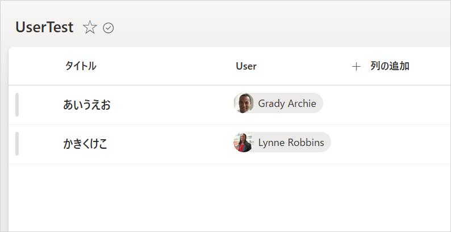Click Lynne Robbins' profile photo
The height and width of the screenshot is (232, 451).
click(x=243, y=143)
